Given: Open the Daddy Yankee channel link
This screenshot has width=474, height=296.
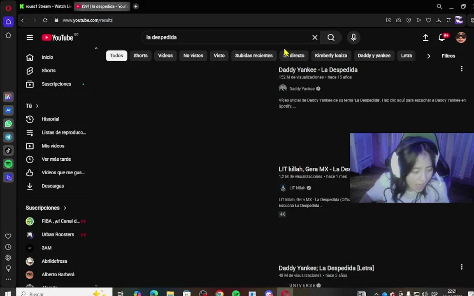Looking at the screenshot, I should (x=302, y=89).
